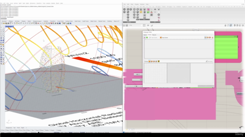
Task: Click Open file folder icon in Rhino toolbar
Action: point(4,23)
